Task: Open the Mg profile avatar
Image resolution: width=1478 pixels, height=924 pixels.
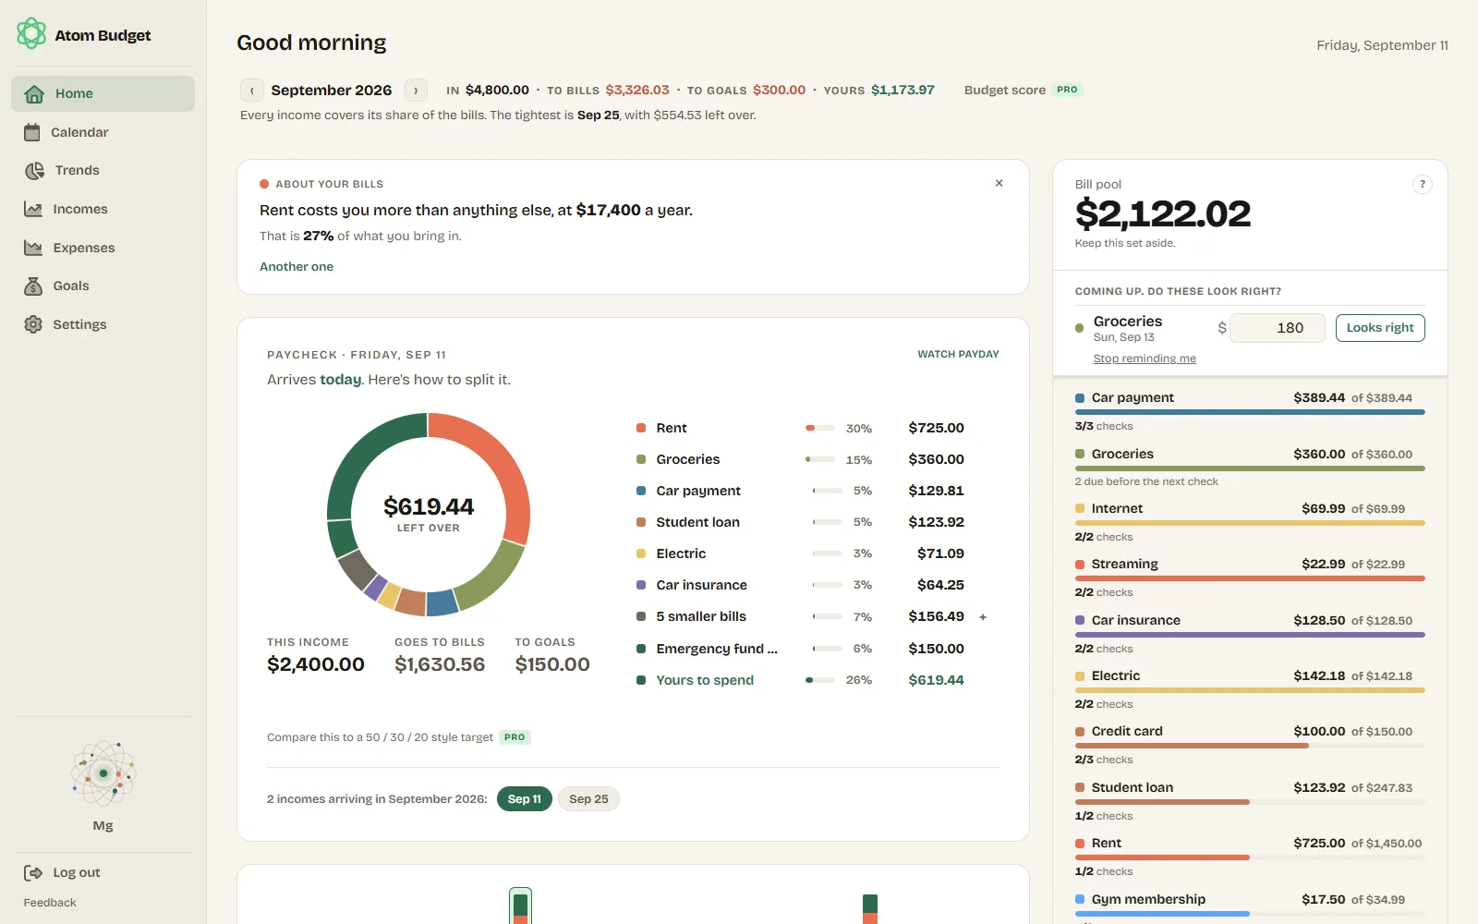Action: 103,773
